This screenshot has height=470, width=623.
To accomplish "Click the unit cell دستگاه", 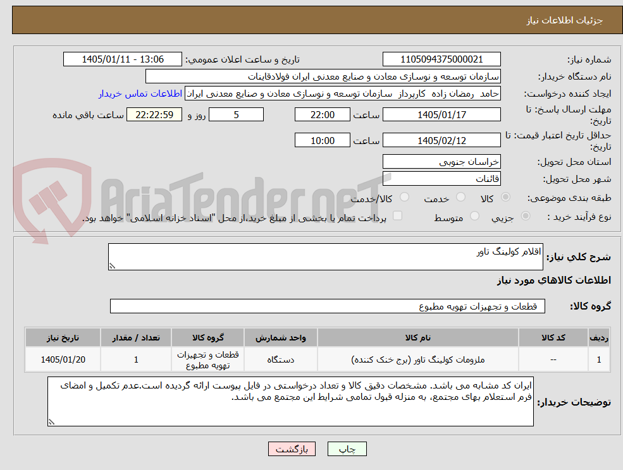I will [281, 359].
